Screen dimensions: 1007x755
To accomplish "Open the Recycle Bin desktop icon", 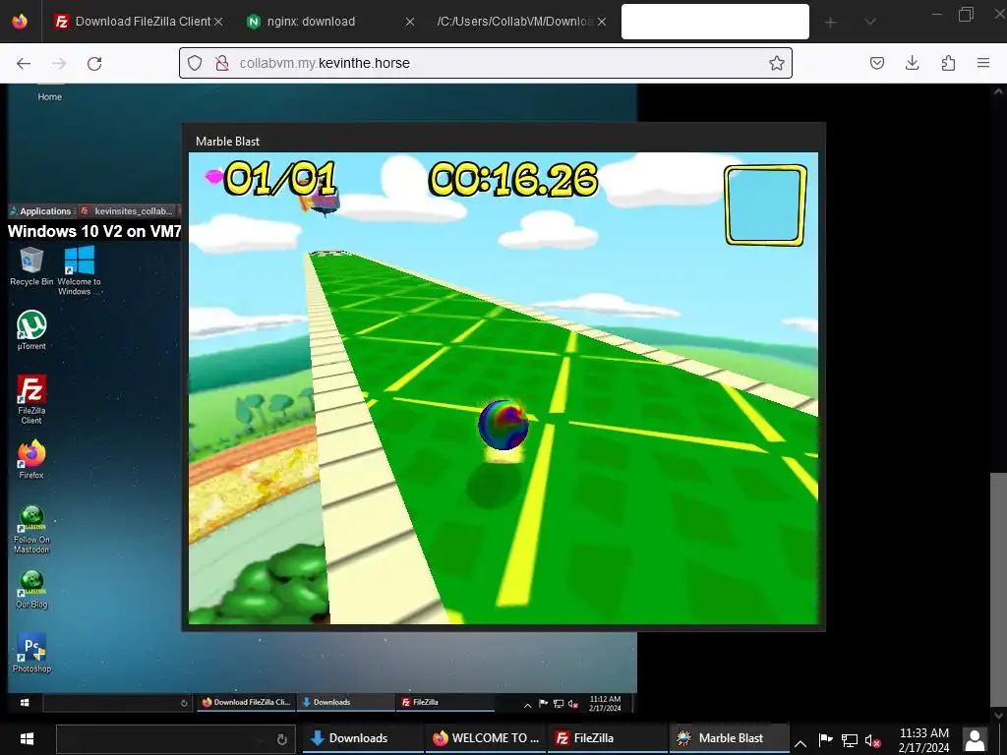I will click(x=31, y=265).
